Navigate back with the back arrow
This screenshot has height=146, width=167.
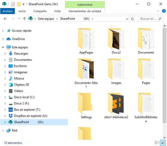click(5, 19)
